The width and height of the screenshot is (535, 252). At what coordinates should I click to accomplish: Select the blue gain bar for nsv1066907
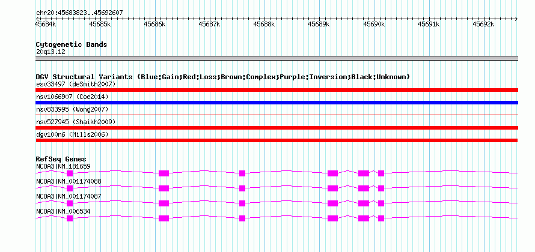[277, 103]
